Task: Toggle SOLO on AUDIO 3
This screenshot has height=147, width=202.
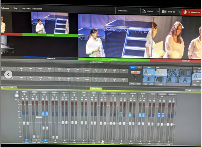Action: [x=46, y=142]
